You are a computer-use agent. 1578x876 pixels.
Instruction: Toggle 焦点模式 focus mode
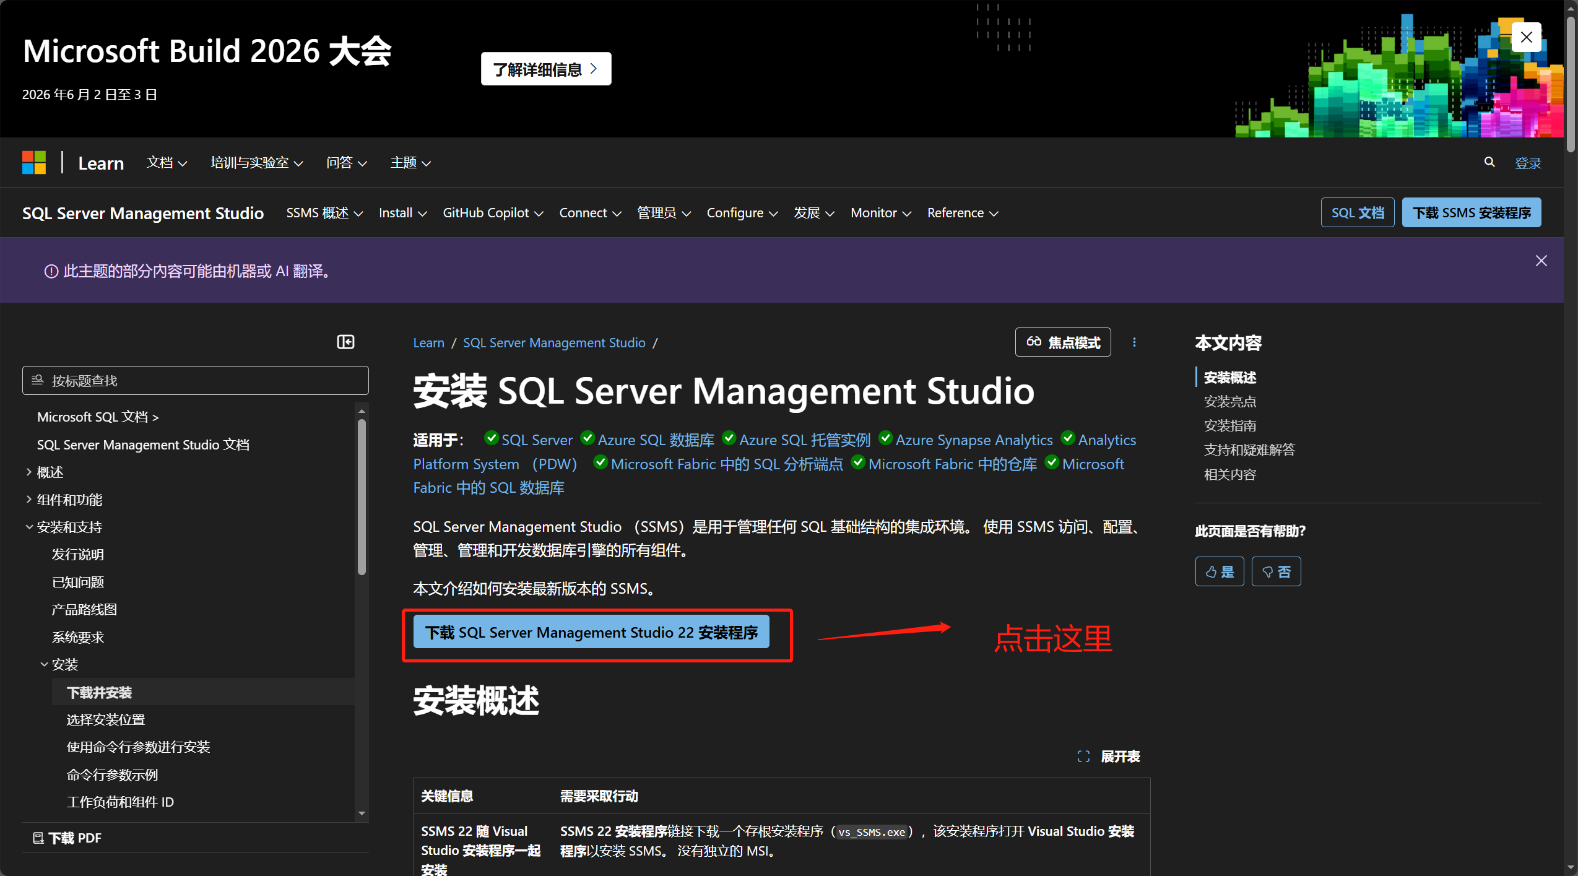pyautogui.click(x=1063, y=342)
